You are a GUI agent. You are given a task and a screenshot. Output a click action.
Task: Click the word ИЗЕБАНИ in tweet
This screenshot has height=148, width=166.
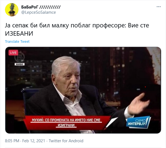[19, 33]
